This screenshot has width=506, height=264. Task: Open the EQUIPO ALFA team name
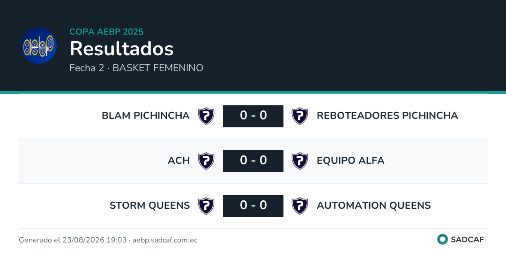pyautogui.click(x=350, y=160)
